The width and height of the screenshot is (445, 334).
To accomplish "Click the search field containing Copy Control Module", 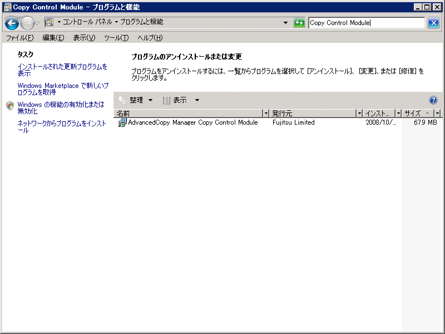I will tap(367, 23).
